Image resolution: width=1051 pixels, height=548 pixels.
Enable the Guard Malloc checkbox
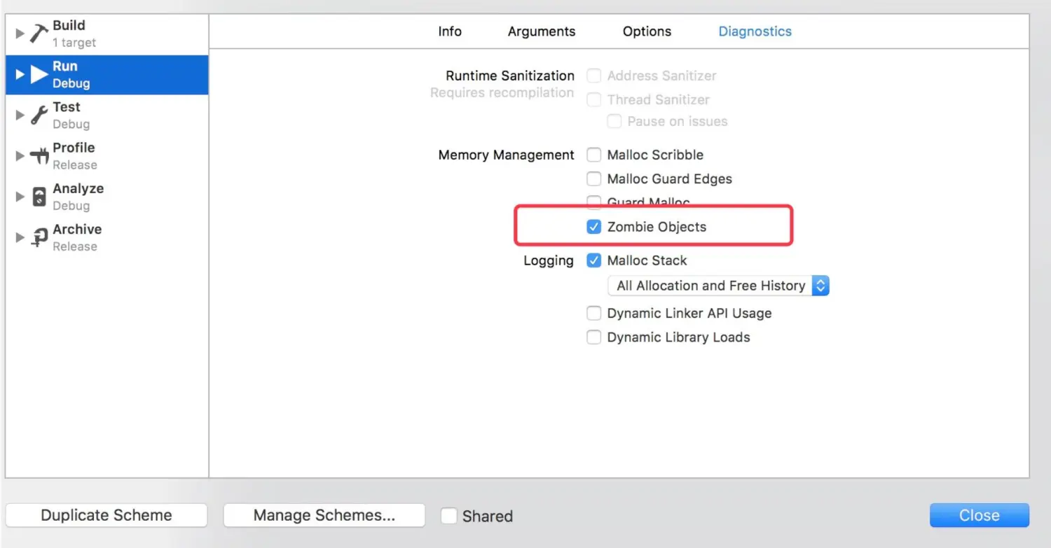pyautogui.click(x=593, y=202)
